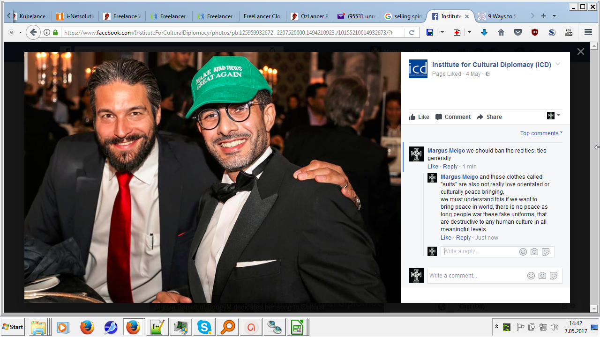The width and height of the screenshot is (600, 337).
Task: Switch to the FreeLancer Clo tab
Action: [263, 16]
